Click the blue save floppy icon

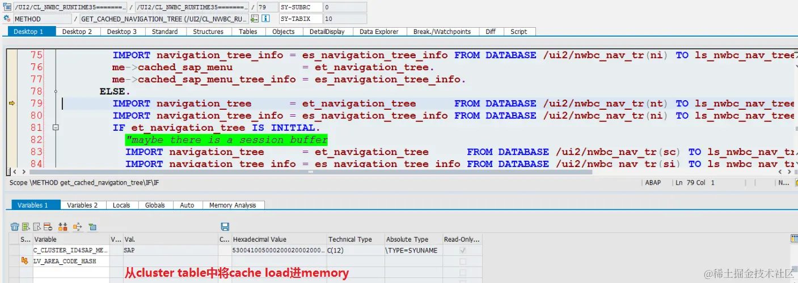[225, 226]
